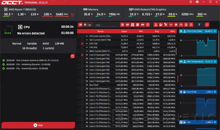Uncheck the CPU TDC sensor checkbox
The height and width of the screenshot is (130, 220).
82,44
